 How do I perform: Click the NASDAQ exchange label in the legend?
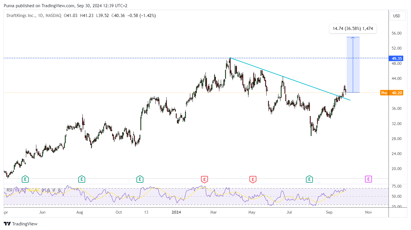pos(53,16)
